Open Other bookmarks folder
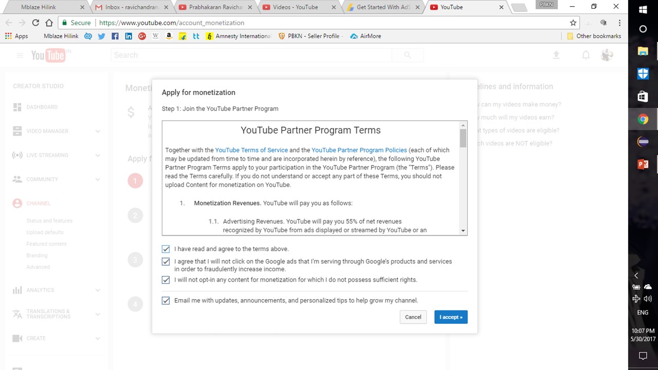658x370 pixels. (594, 36)
